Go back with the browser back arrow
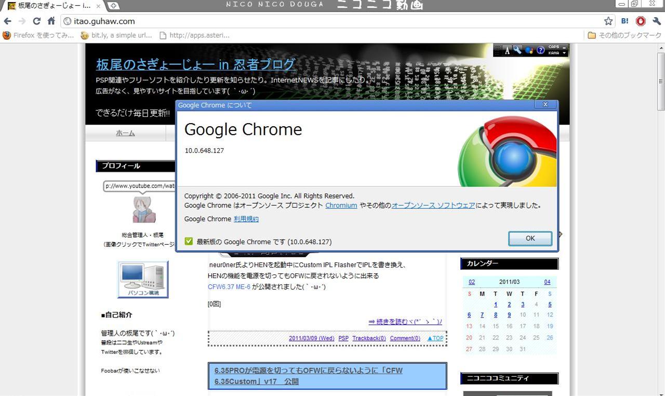The width and height of the screenshot is (665, 396). click(x=7, y=21)
